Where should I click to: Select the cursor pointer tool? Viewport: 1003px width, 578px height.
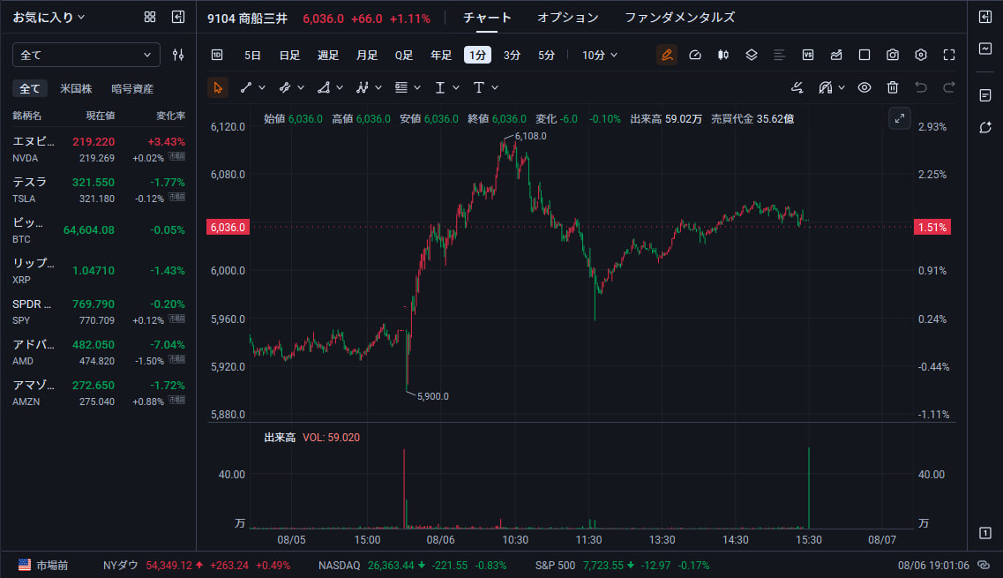218,87
